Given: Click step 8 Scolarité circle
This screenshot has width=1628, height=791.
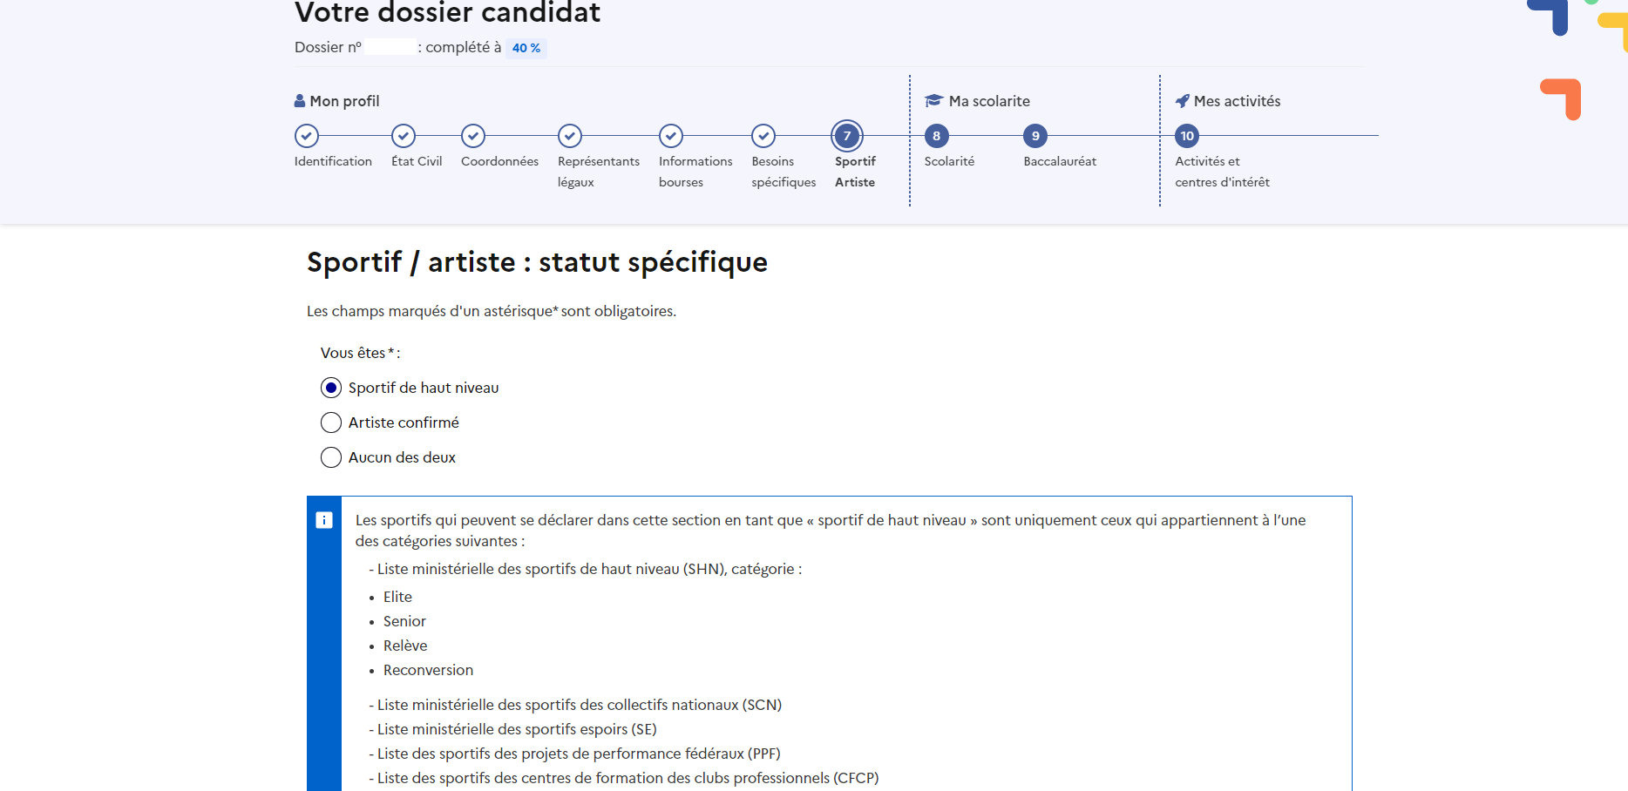Looking at the screenshot, I should click(x=937, y=136).
